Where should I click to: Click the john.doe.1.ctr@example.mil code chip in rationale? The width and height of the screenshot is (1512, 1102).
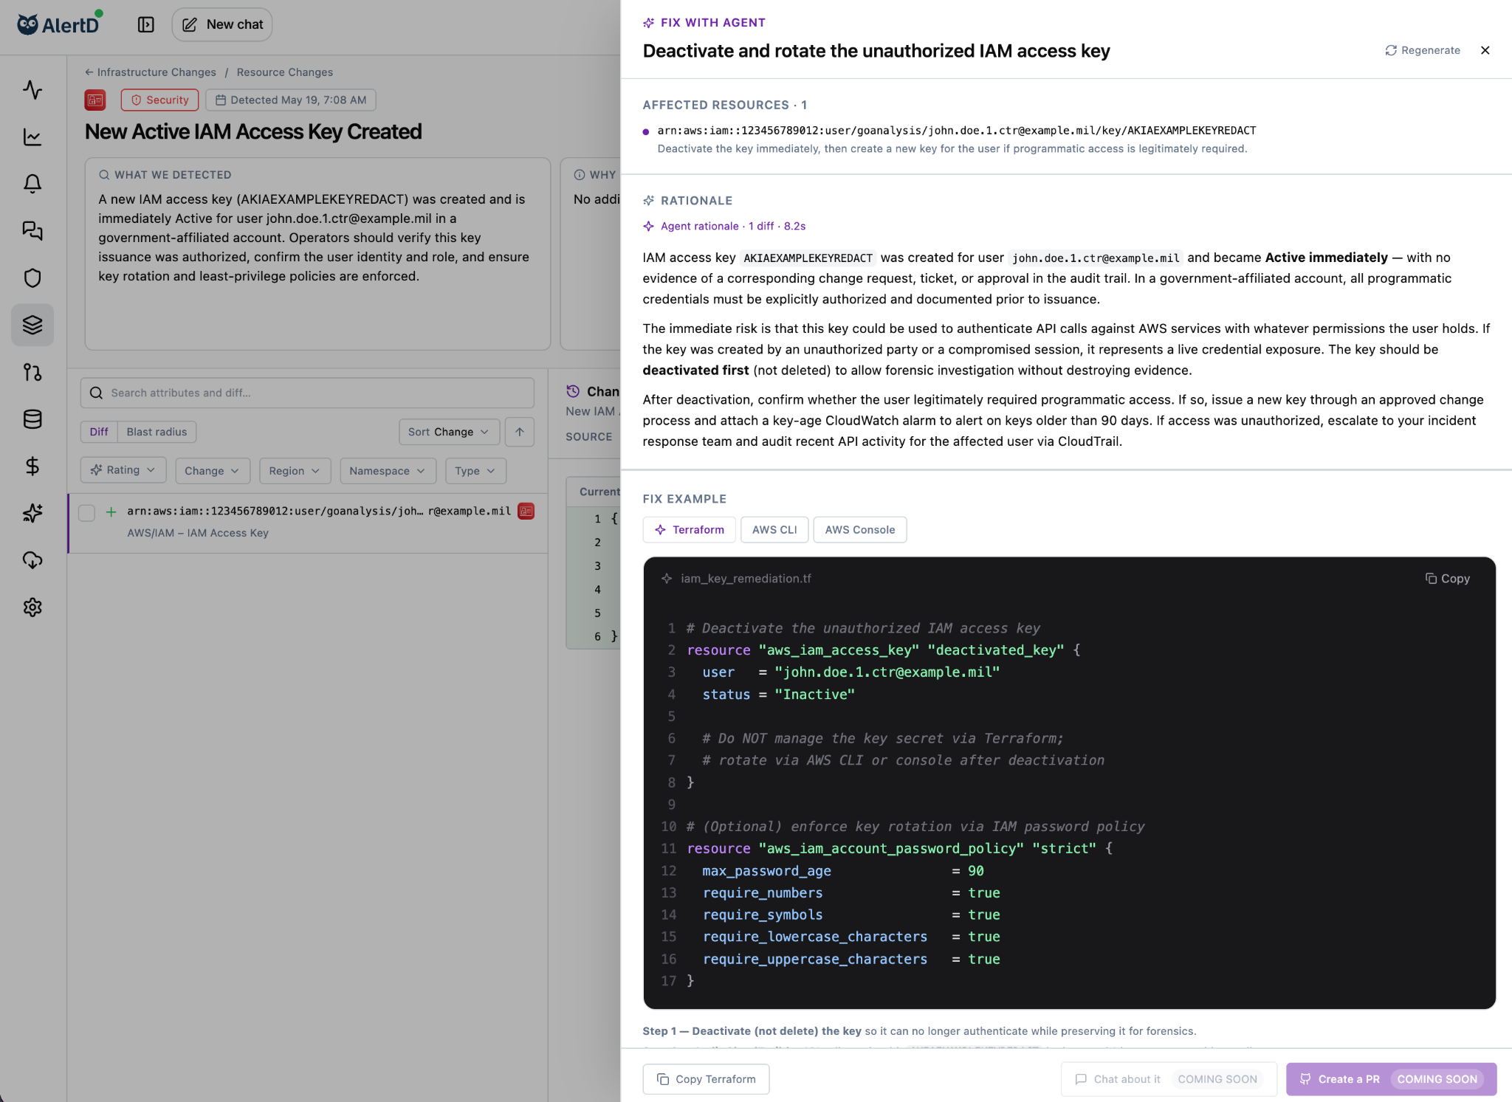point(1096,258)
